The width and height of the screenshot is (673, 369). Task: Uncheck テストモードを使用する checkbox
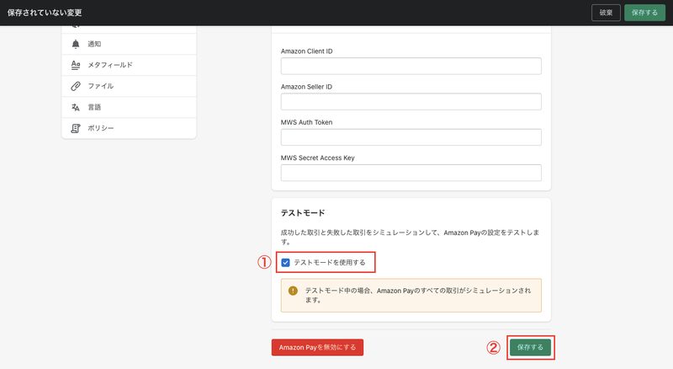point(285,262)
